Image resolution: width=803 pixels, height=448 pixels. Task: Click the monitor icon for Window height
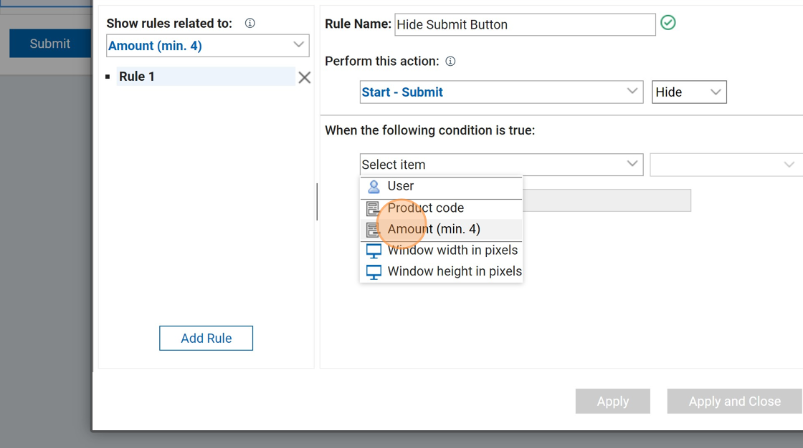[374, 272]
